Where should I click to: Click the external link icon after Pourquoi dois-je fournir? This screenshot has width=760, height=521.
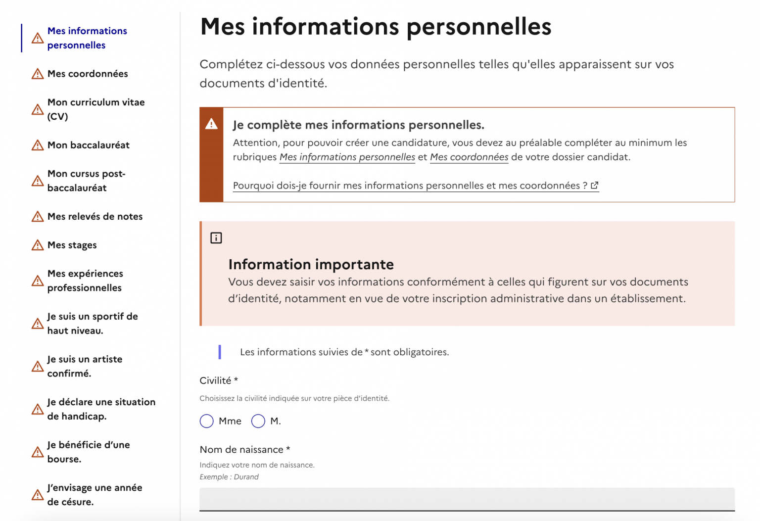(595, 185)
